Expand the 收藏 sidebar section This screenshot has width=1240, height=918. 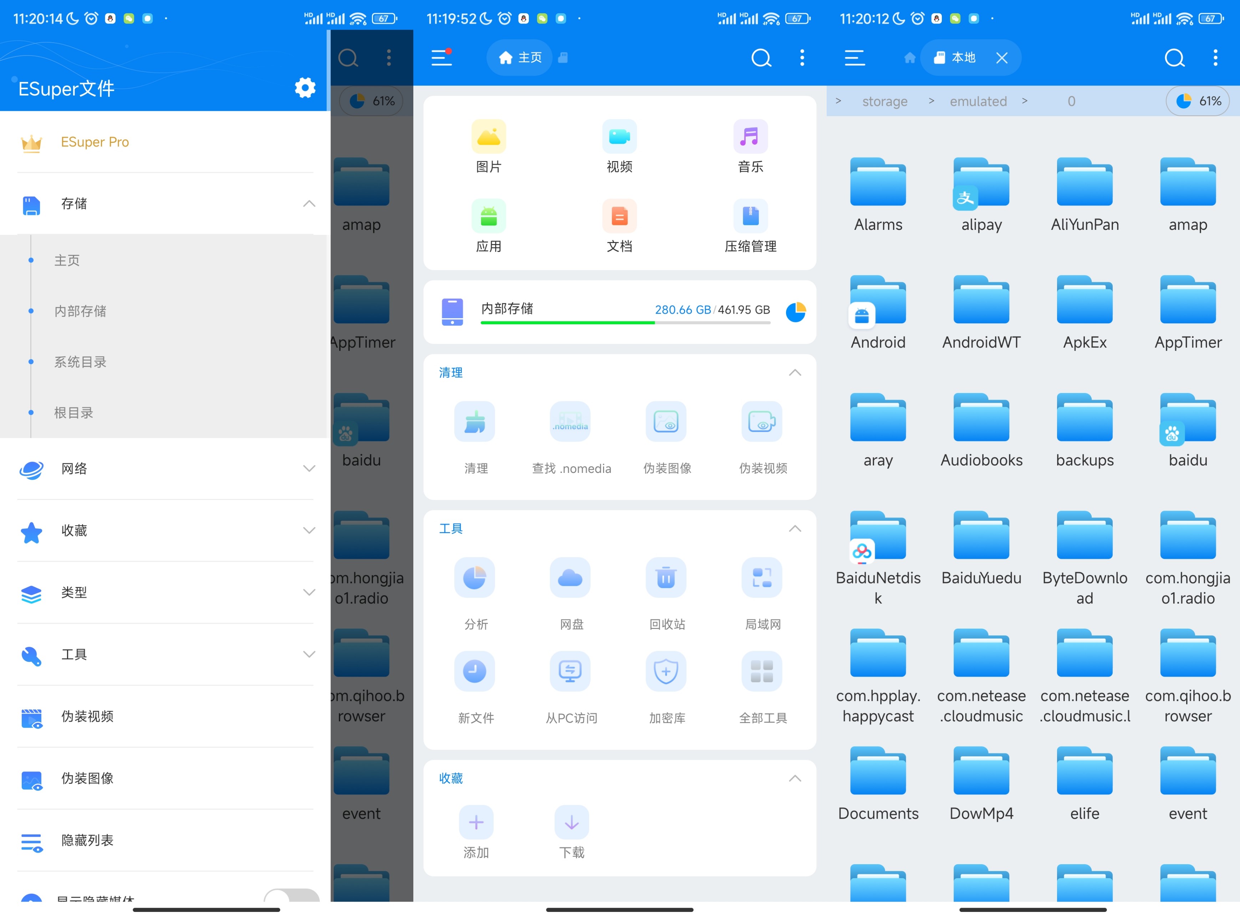coord(309,531)
